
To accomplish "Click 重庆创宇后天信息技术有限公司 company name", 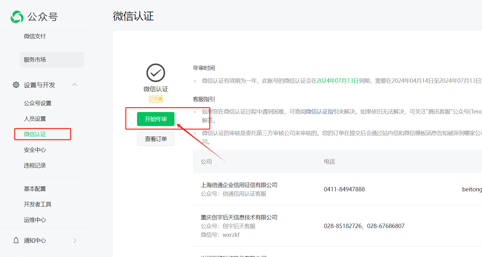I will click(239, 217).
